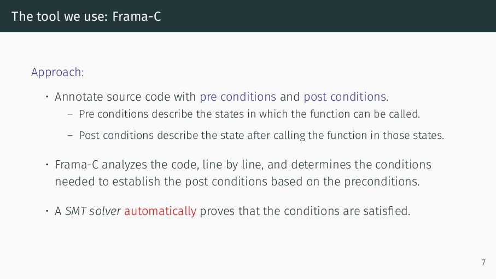The width and height of the screenshot is (496, 279).
Task: Click the bullet dot before 'Annotate source code'
Action: point(47,97)
